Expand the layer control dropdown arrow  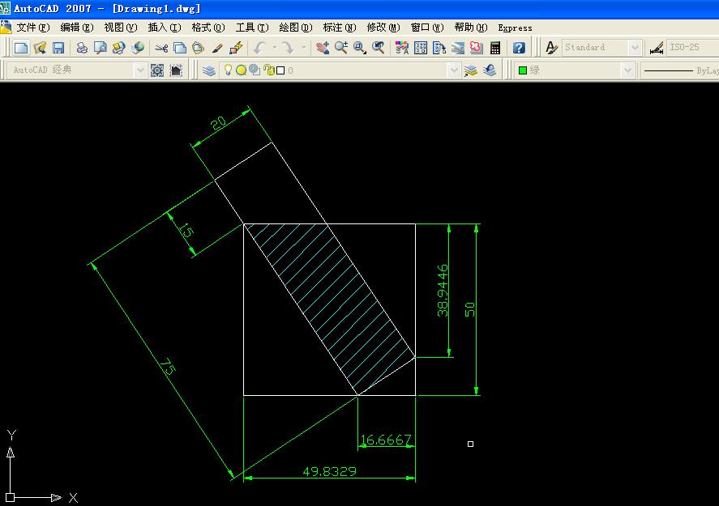[453, 70]
